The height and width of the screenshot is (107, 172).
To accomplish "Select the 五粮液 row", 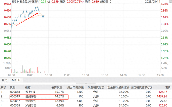I will (x=86, y=92).
